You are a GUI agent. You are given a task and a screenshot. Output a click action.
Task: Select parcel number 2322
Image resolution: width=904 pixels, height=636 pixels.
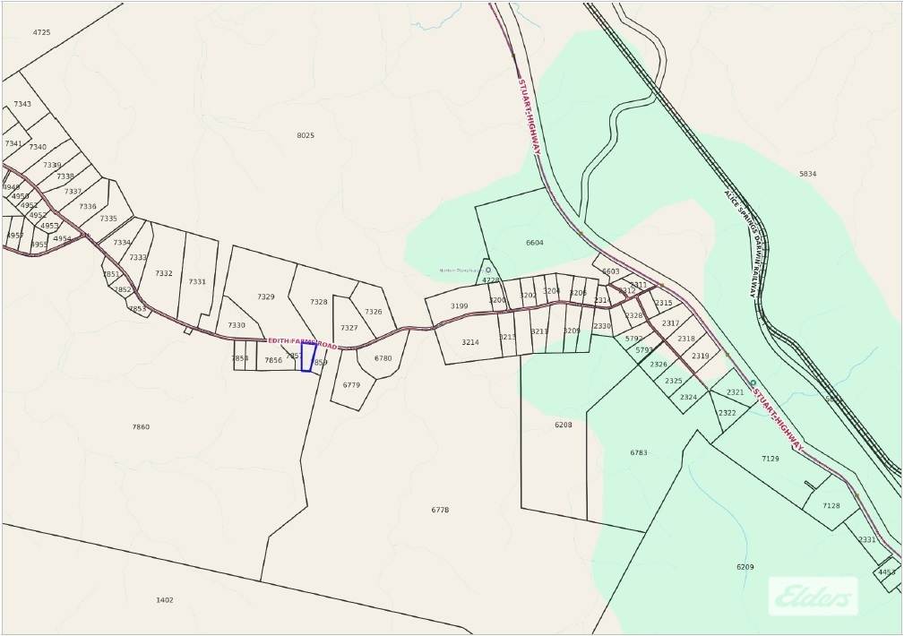727,413
